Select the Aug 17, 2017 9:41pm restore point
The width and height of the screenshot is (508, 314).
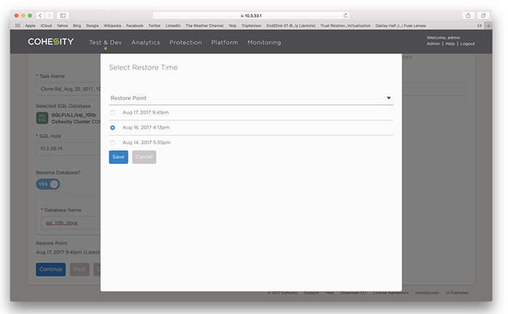112,112
